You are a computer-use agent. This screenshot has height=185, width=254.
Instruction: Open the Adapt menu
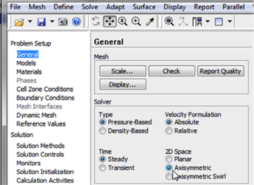click(x=115, y=7)
